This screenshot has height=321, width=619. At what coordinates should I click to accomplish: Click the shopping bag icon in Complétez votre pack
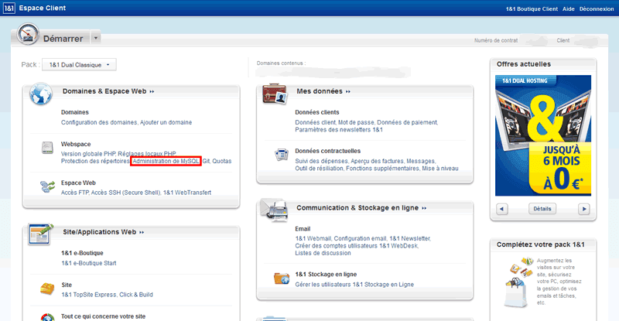[x=515, y=292]
